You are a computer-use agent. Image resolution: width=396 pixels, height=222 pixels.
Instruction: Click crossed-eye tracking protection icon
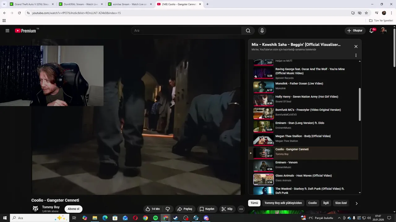tap(359, 13)
